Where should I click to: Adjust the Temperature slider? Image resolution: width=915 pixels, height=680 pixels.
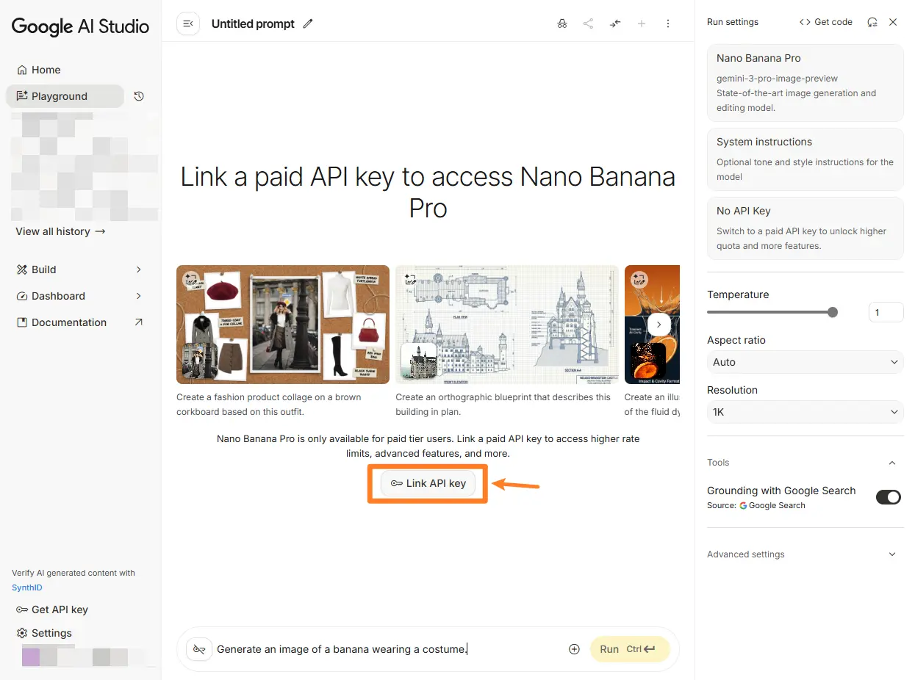(x=832, y=312)
